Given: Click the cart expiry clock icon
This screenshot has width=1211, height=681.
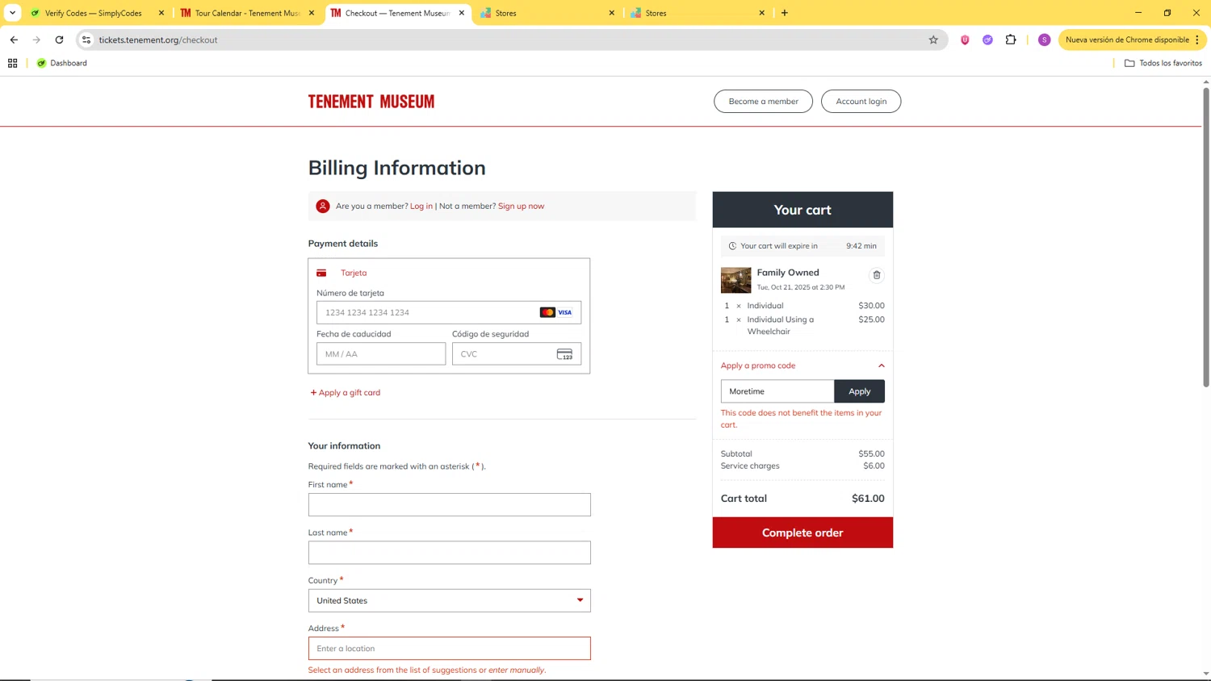Looking at the screenshot, I should click(x=732, y=246).
